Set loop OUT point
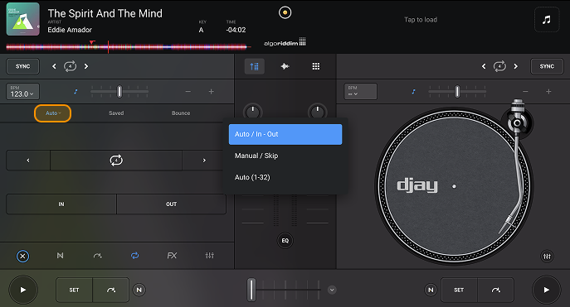The height and width of the screenshot is (307, 570). pyautogui.click(x=171, y=204)
